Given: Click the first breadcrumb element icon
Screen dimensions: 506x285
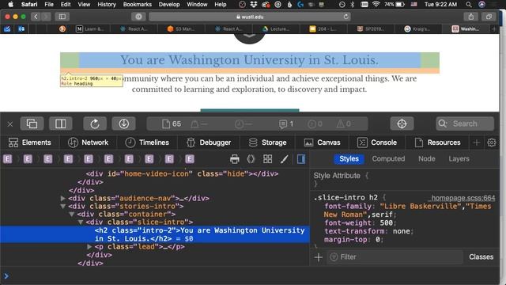Looking at the screenshot, I should (7, 159).
